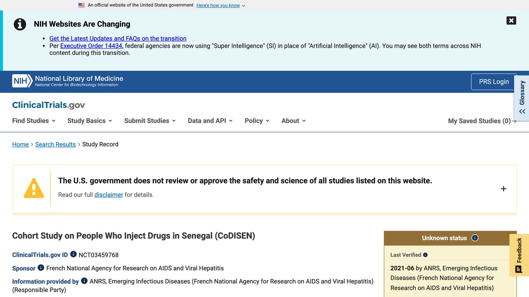The image size is (529, 297).
Task: Click the info icon in the NIH banner
Action: coord(20,24)
